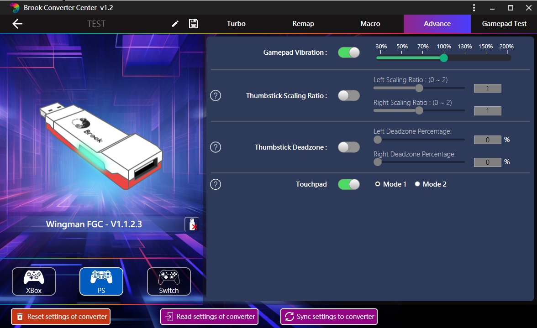Click Reset settings of converter button
The image size is (537, 328).
[x=61, y=317]
